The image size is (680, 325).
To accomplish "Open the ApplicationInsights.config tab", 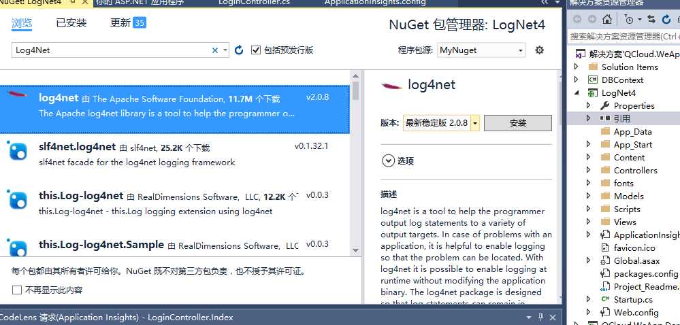I will point(375,2).
